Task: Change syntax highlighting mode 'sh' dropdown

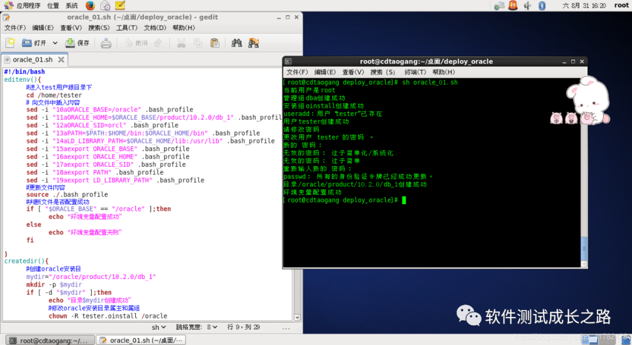Action: point(159,327)
